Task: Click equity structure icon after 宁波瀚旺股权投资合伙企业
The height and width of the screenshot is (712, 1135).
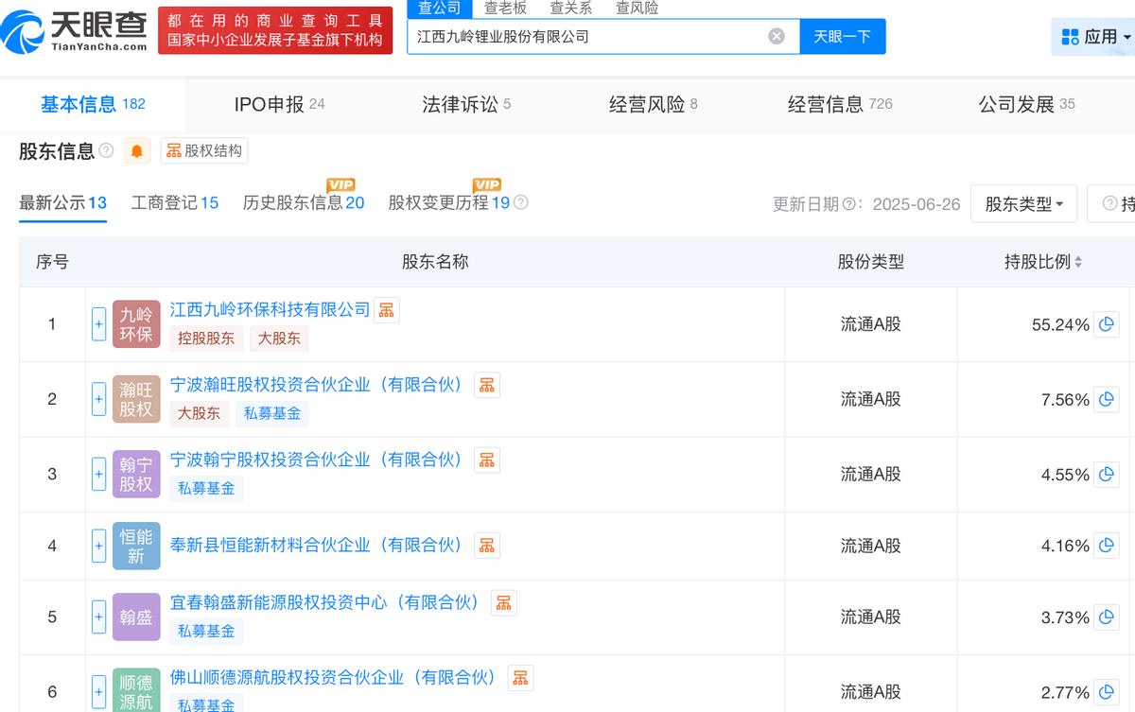Action: (487, 384)
